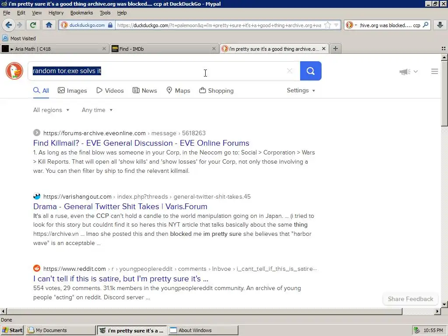Open the megaphone feedback dropdown

409,71
